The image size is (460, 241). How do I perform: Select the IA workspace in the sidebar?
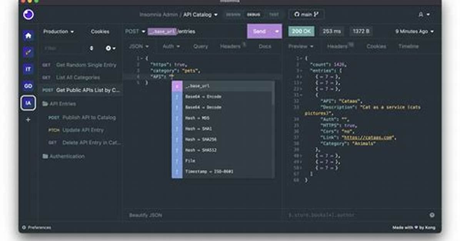tap(28, 103)
